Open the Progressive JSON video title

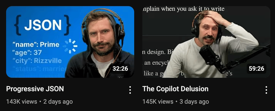tap(35, 89)
